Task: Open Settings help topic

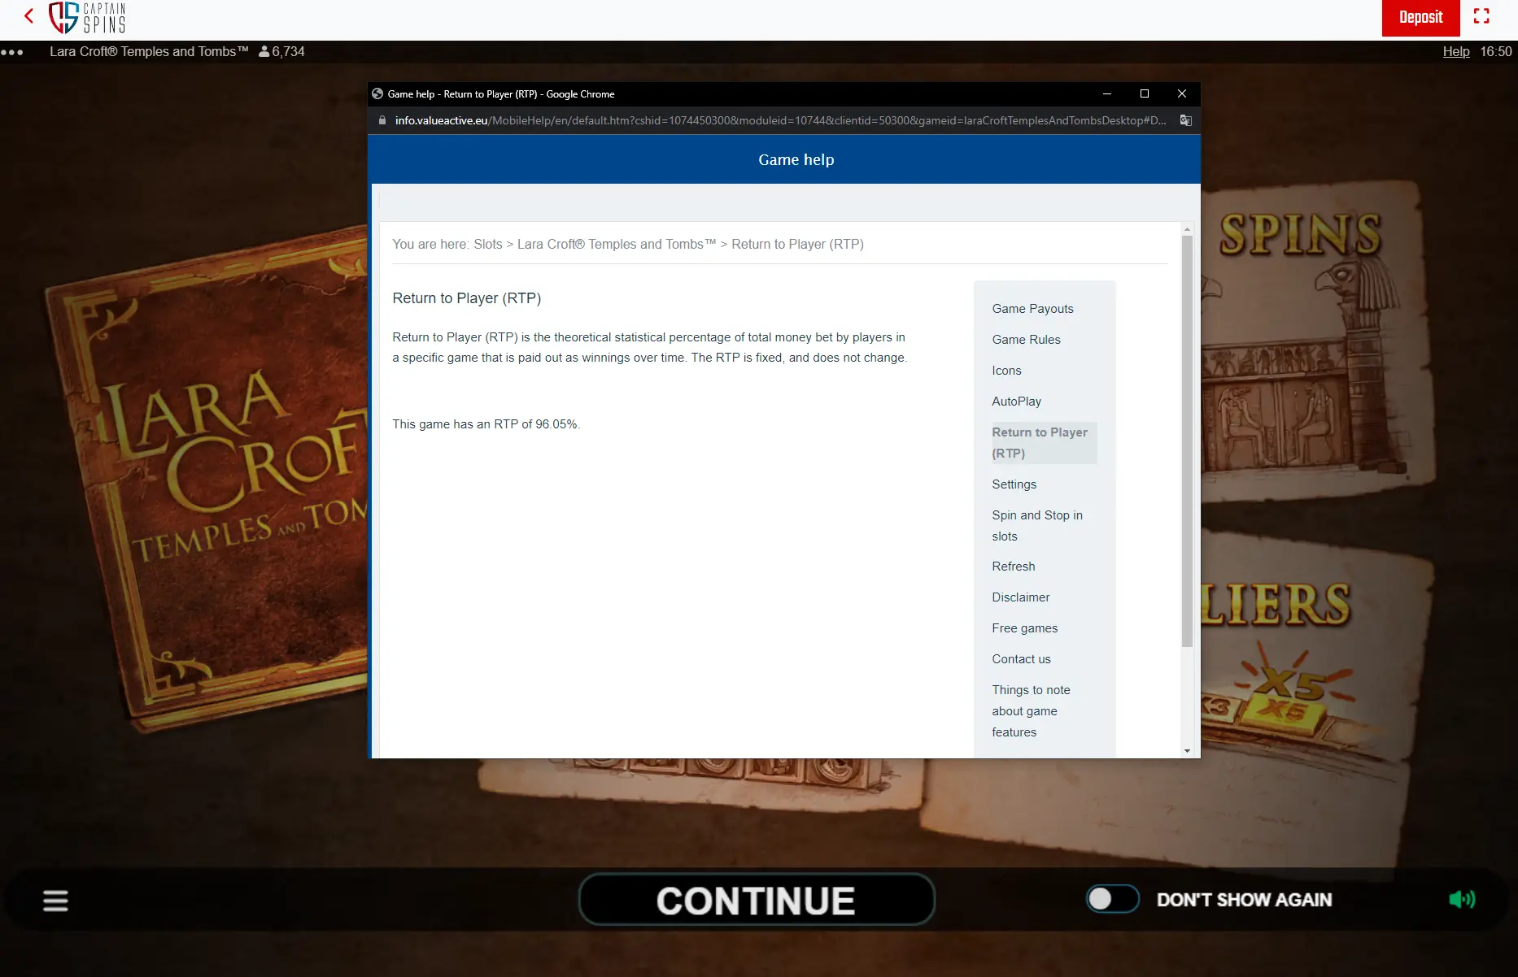Action: [1014, 484]
